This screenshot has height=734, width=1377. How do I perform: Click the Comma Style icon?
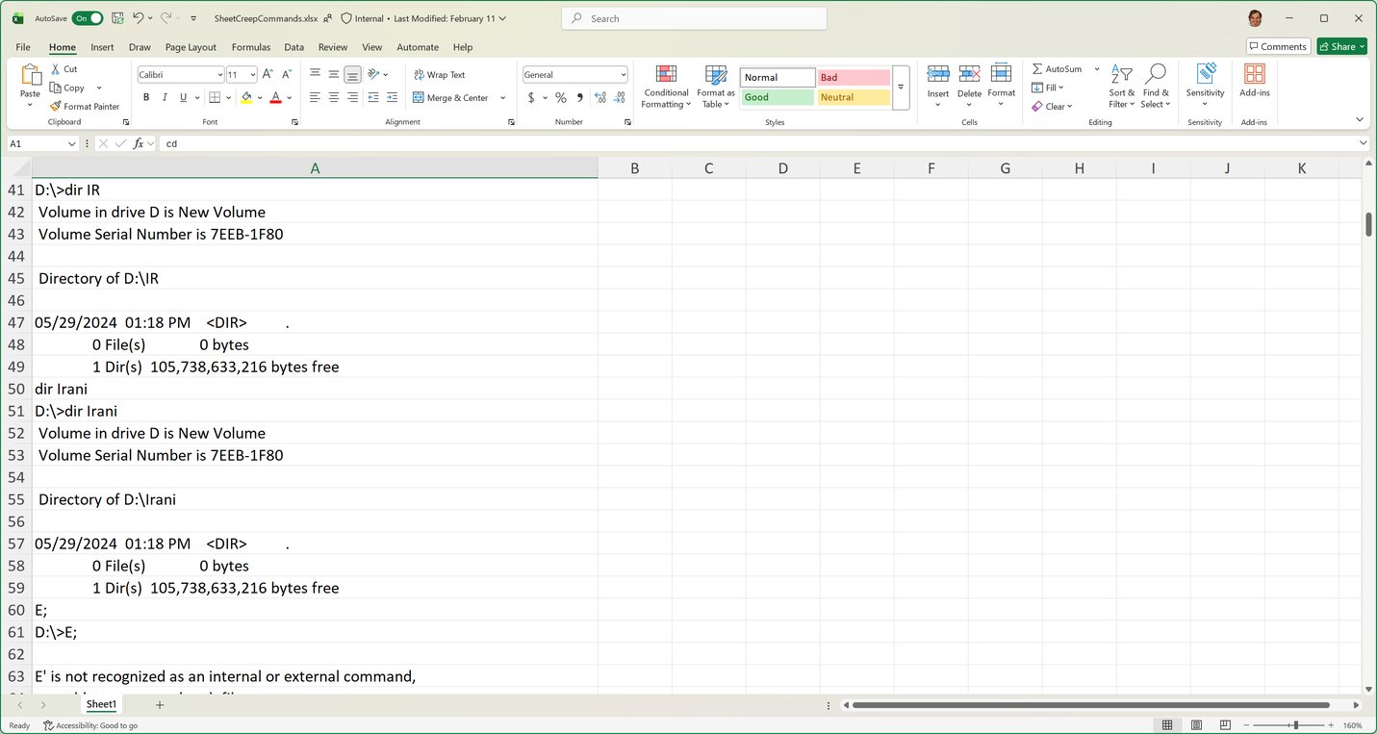click(x=577, y=97)
